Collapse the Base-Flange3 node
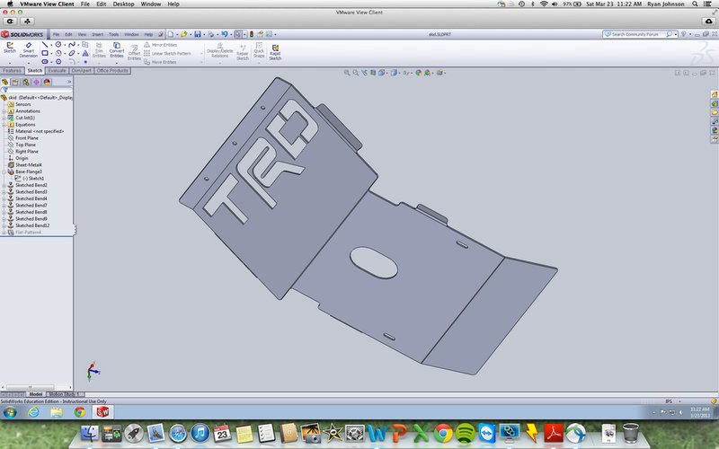The image size is (719, 449). [x=4, y=172]
